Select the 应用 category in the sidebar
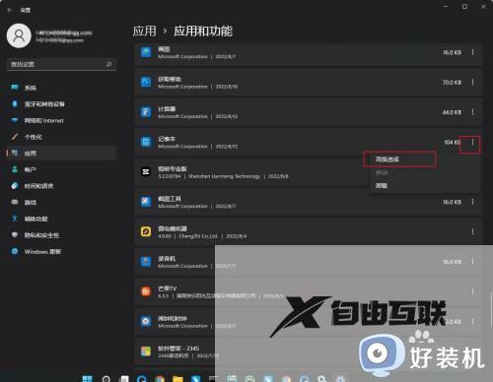The width and height of the screenshot is (493, 382). (61, 153)
